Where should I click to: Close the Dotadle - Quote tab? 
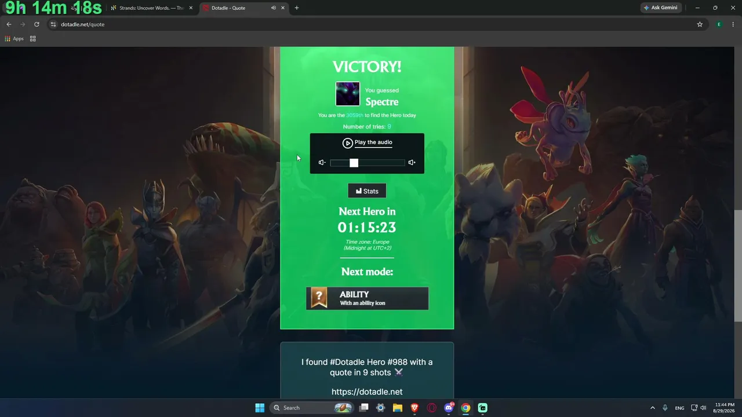click(x=283, y=8)
